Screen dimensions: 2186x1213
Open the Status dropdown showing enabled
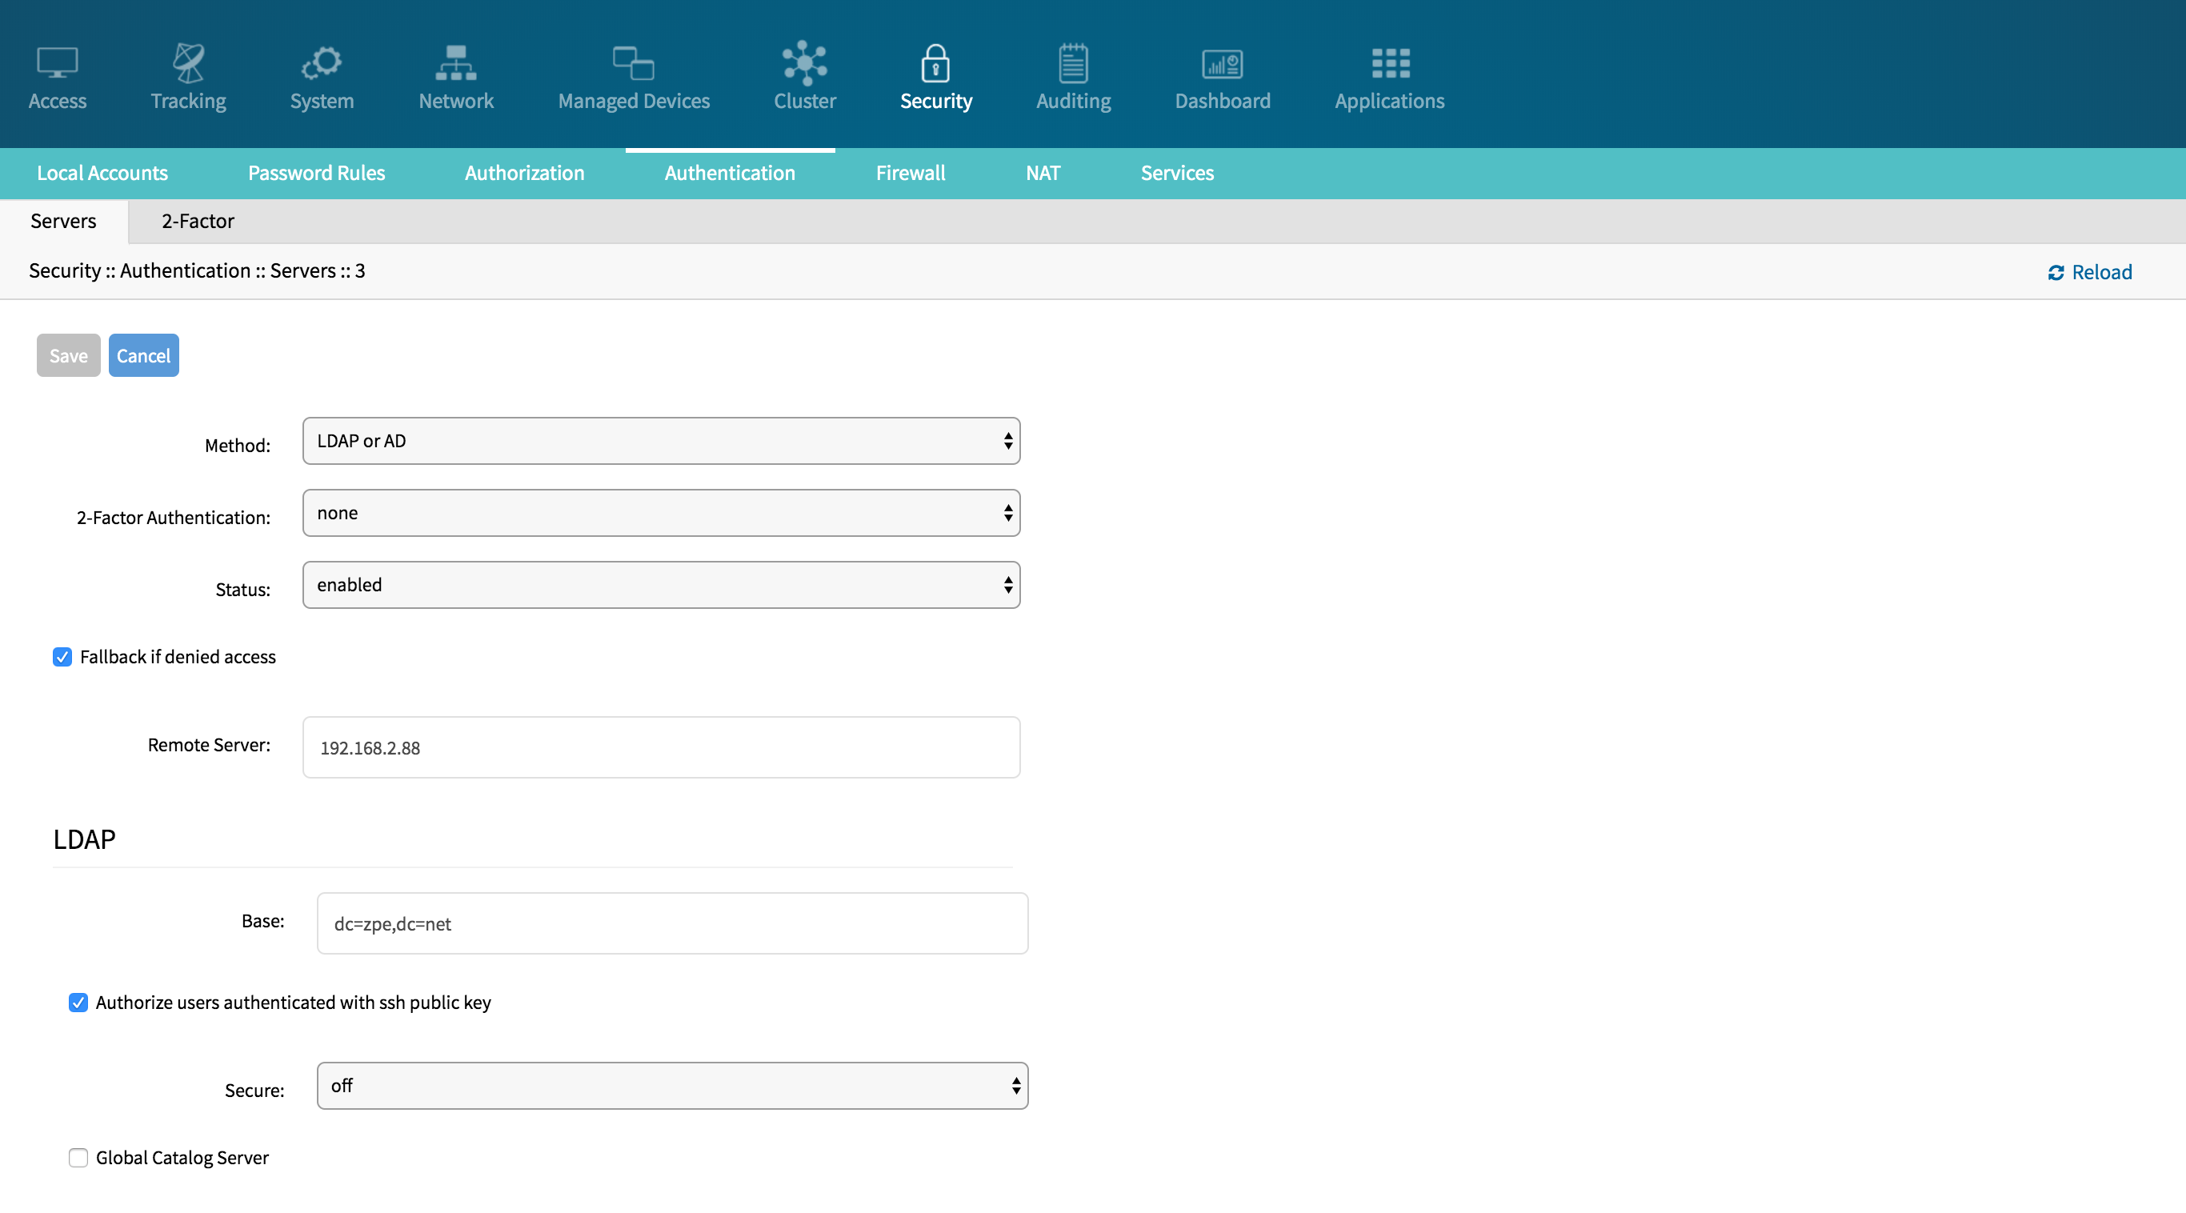pyautogui.click(x=661, y=585)
